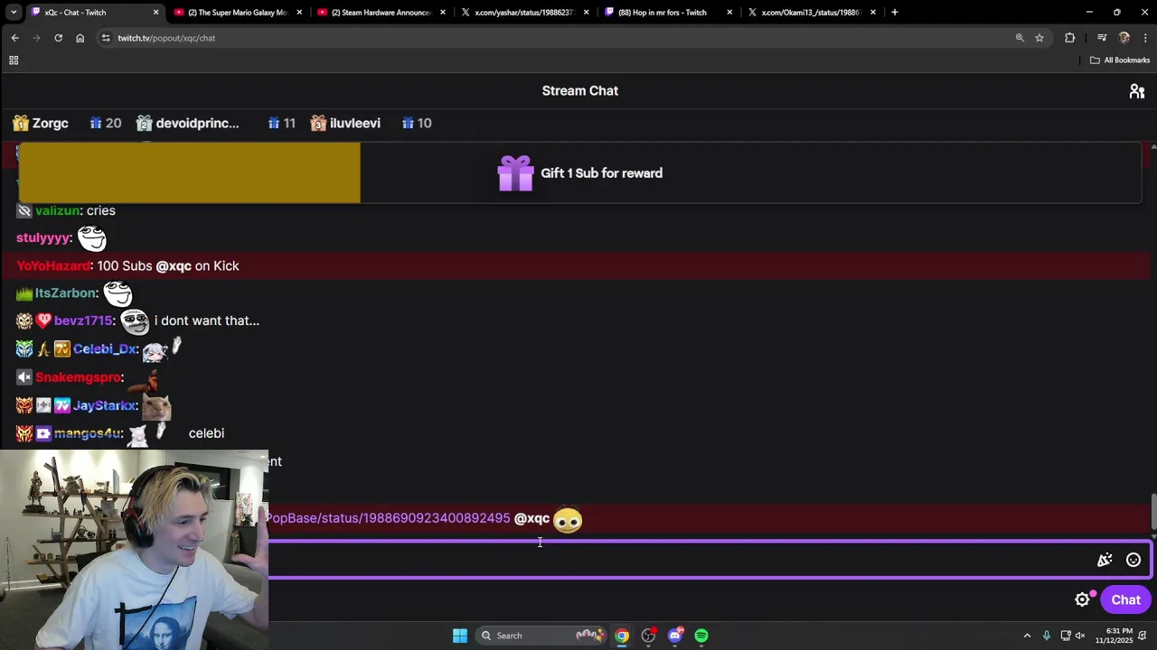Click the microphone icon in system tray
This screenshot has width=1157, height=650.
click(1047, 636)
